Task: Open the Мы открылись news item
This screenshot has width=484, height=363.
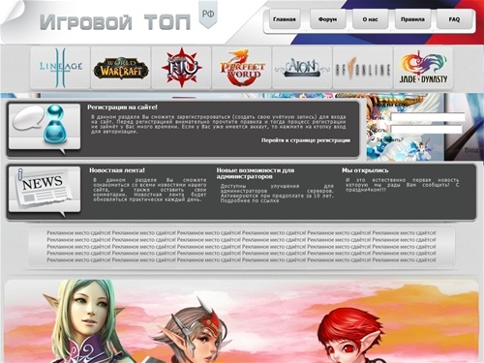Action: [365, 170]
